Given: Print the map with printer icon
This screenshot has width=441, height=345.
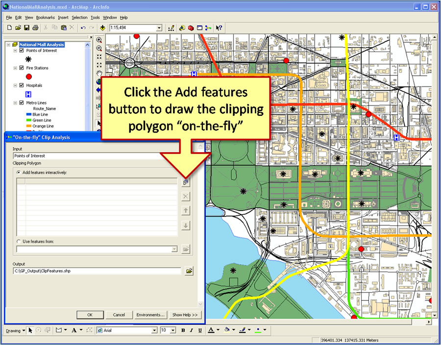Looking at the screenshot, I should click(35, 27).
